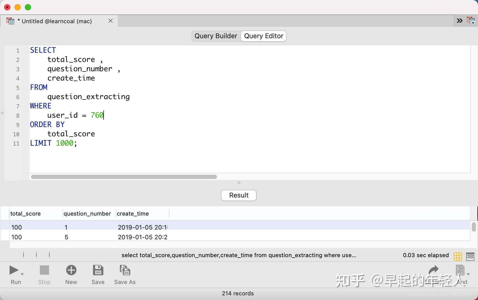The image size is (478, 300).
Task: Expand the tab overflow chevron menu
Action: [460, 20]
